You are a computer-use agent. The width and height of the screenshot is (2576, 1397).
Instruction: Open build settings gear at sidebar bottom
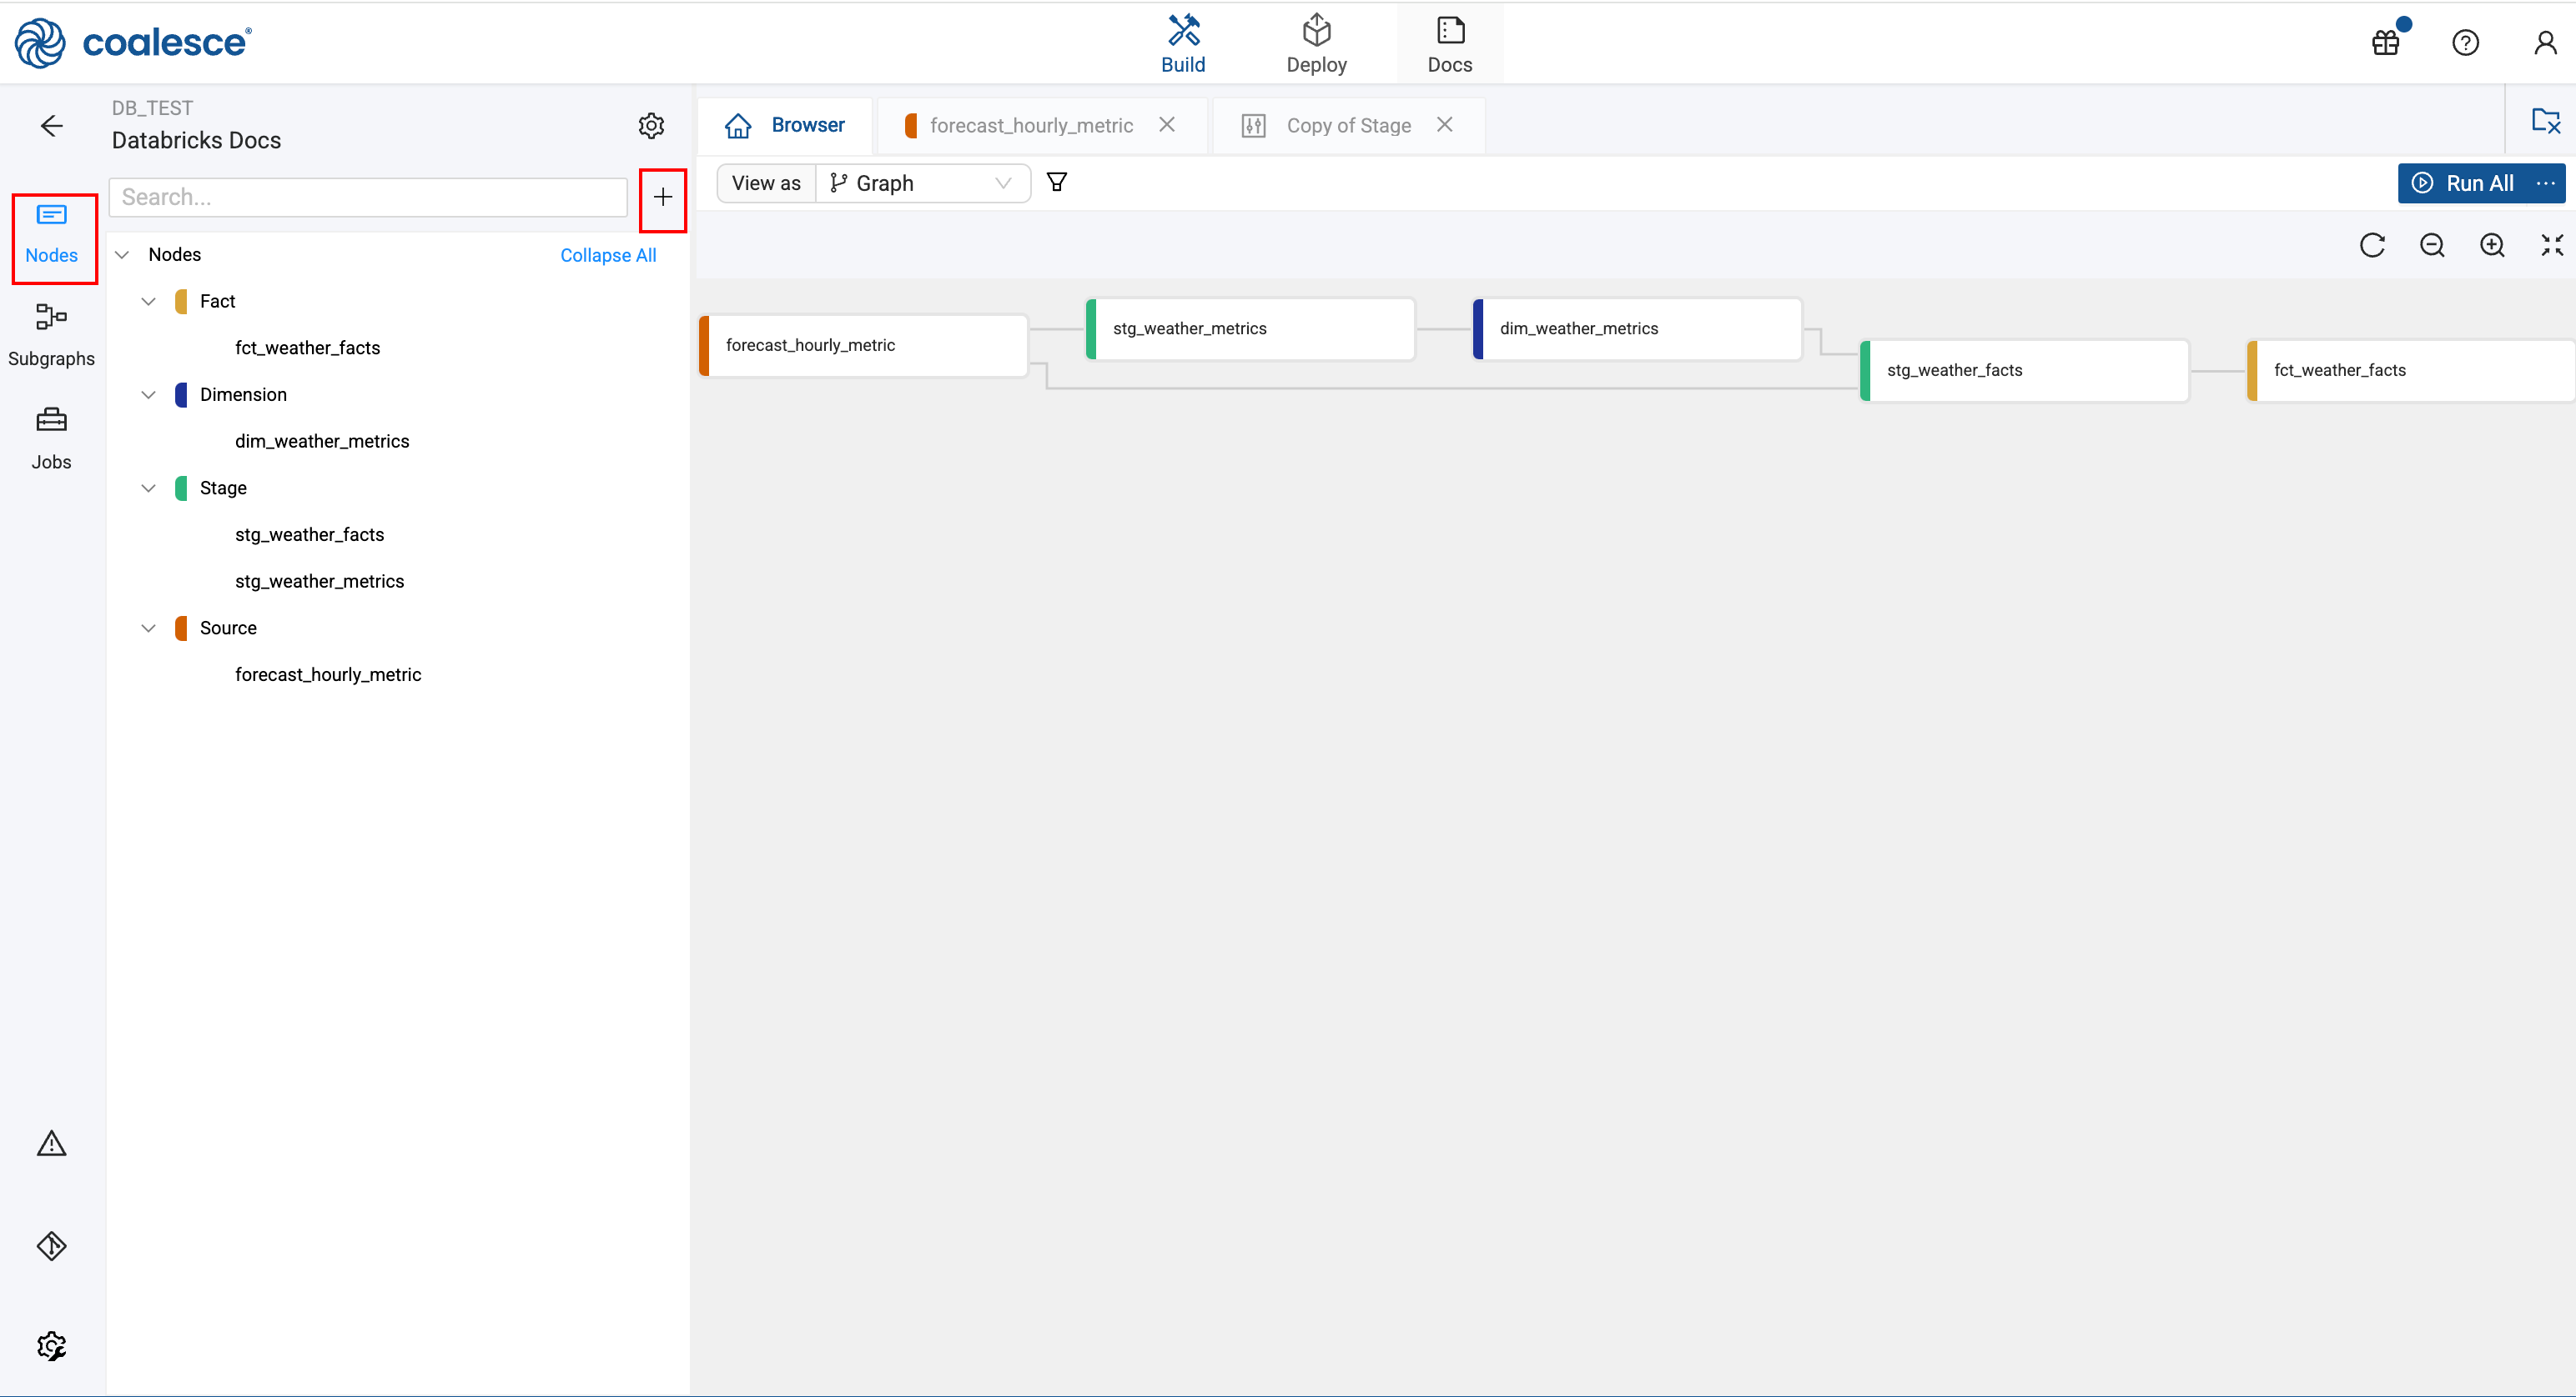(52, 1346)
